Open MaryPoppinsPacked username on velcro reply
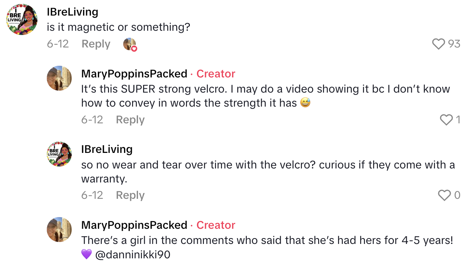Viewport: 471px width, 263px height. coord(134,74)
